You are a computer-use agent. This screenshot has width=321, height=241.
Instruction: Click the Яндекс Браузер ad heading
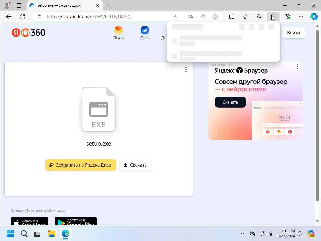[241, 71]
